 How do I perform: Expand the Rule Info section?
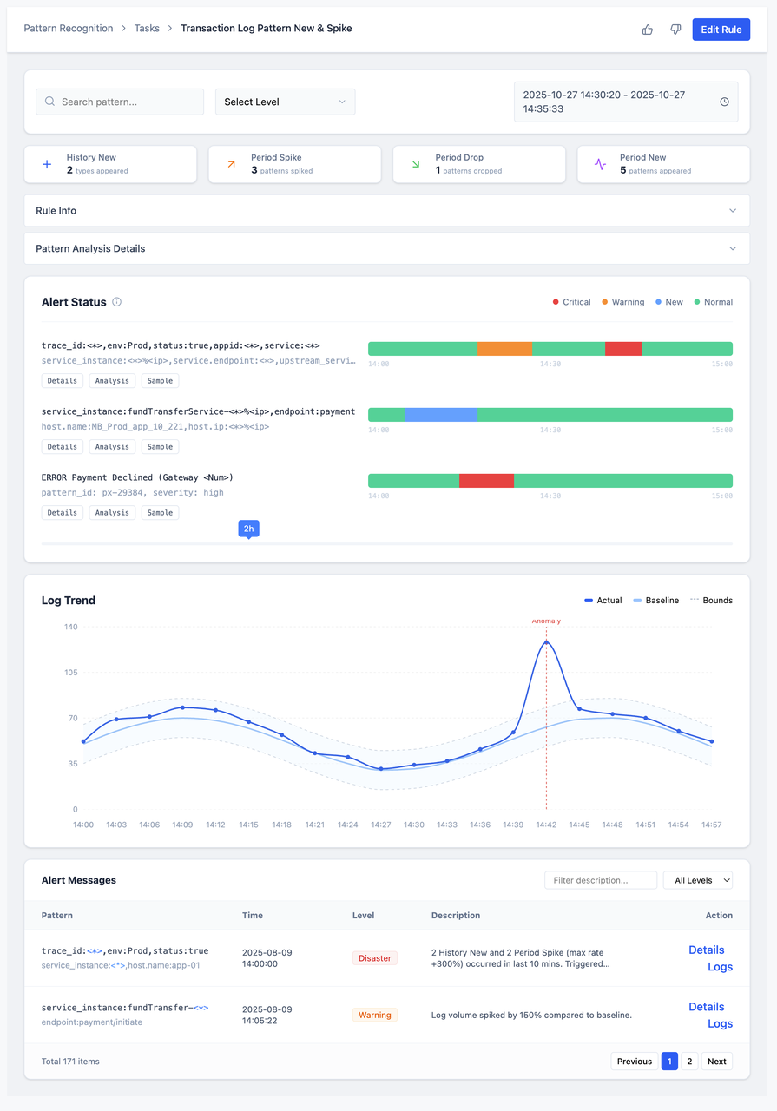point(386,211)
